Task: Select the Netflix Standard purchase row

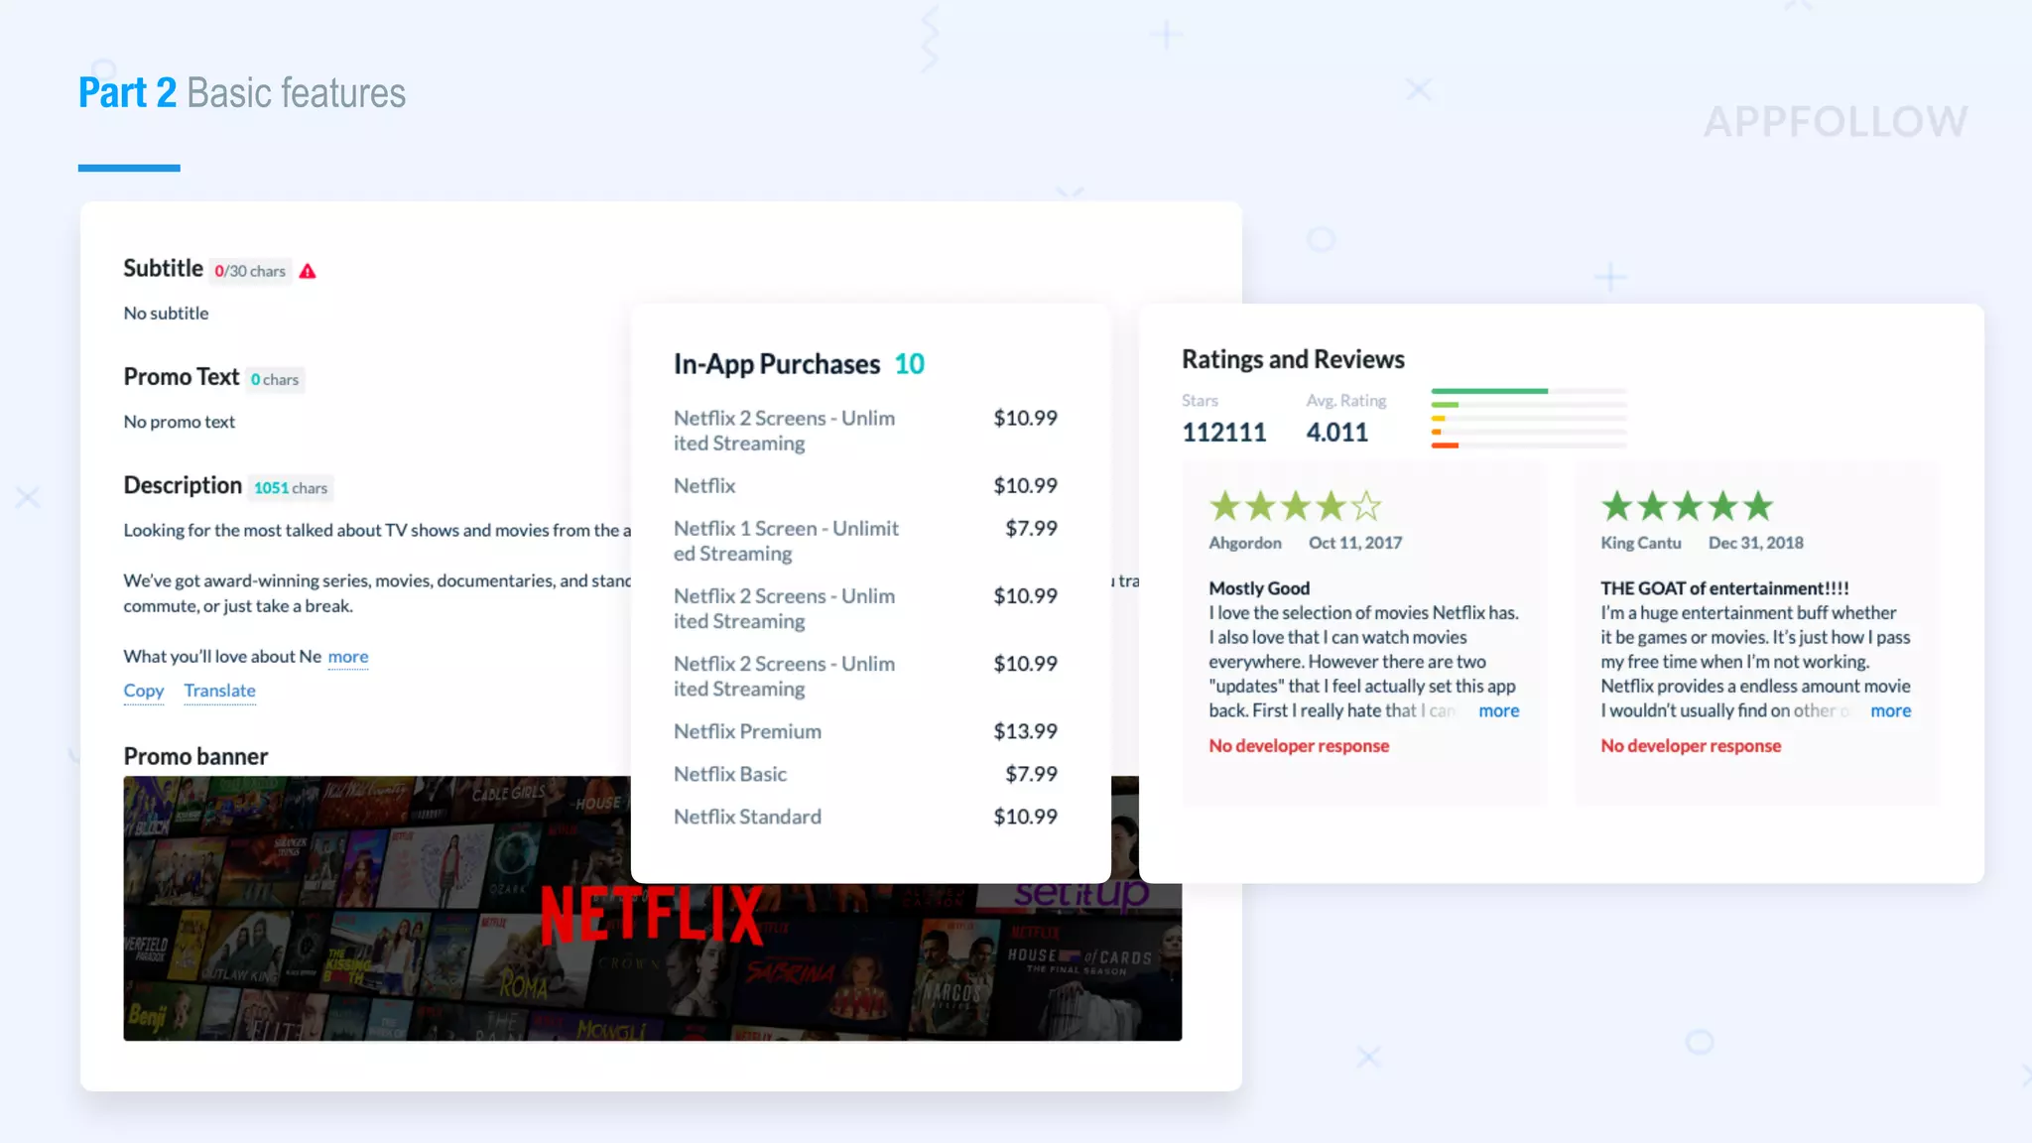Action: coord(747,817)
